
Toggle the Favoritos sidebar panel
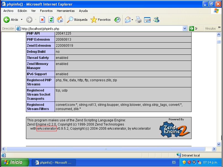click(x=100, y=20)
